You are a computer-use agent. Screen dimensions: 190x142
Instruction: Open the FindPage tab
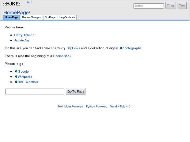(x=50, y=17)
